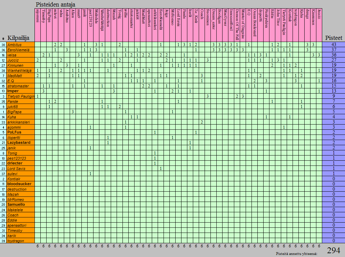Select the 'Kilpailija' column heading
Viewport: 345px width, 257px height.
pyautogui.click(x=18, y=38)
